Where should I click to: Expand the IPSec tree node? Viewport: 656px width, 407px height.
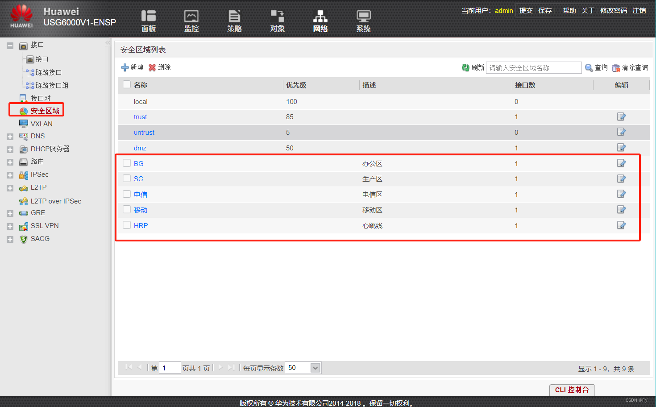(10, 175)
